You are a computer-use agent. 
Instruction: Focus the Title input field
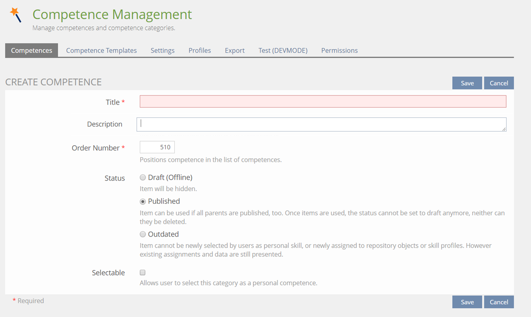tap(323, 102)
